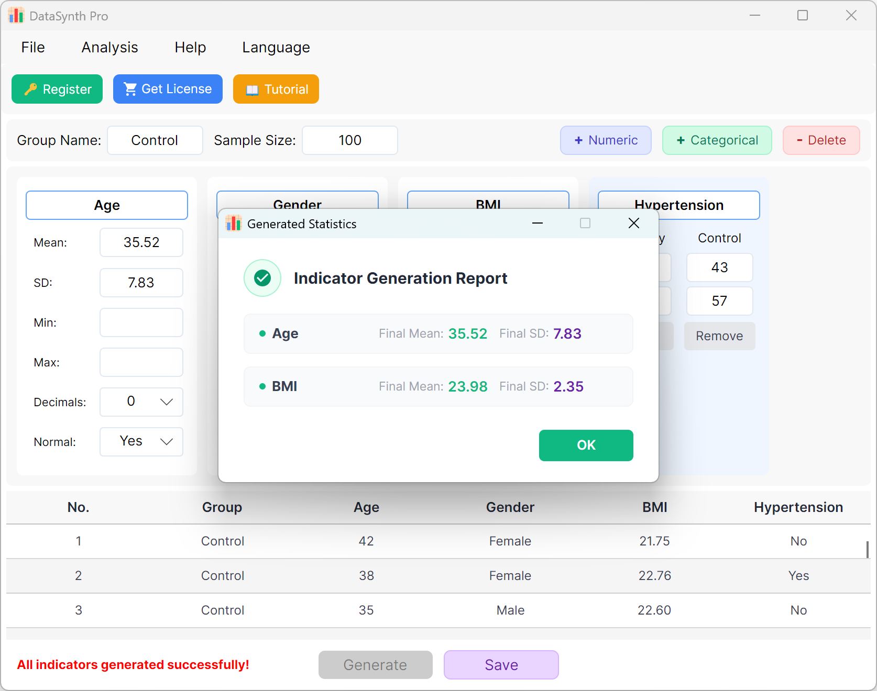Open the Help menu
The width and height of the screenshot is (877, 691).
coord(190,48)
